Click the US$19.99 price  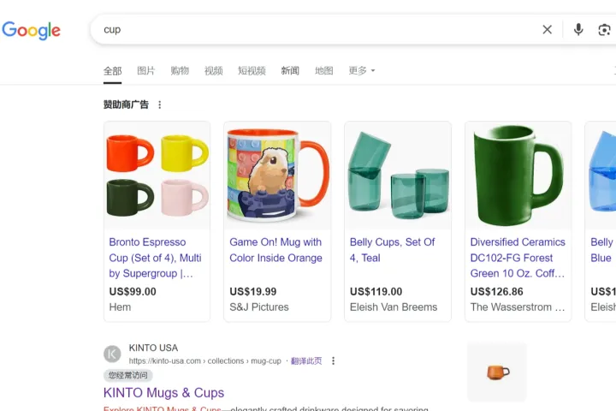coord(253,291)
